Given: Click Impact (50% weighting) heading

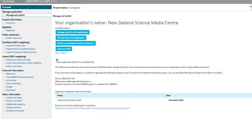Looking at the screenshot, I should tap(14, 57).
